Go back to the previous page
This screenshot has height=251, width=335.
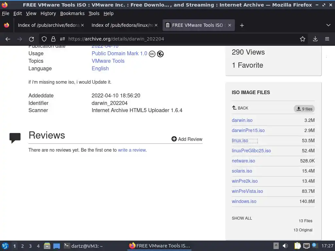8,39
